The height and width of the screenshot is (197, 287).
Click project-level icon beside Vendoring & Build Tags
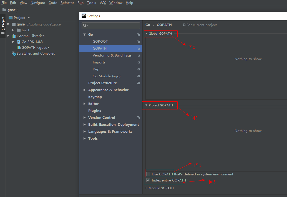point(139,55)
